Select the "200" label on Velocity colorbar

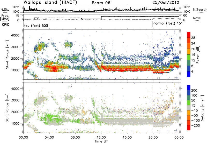click(194, 90)
